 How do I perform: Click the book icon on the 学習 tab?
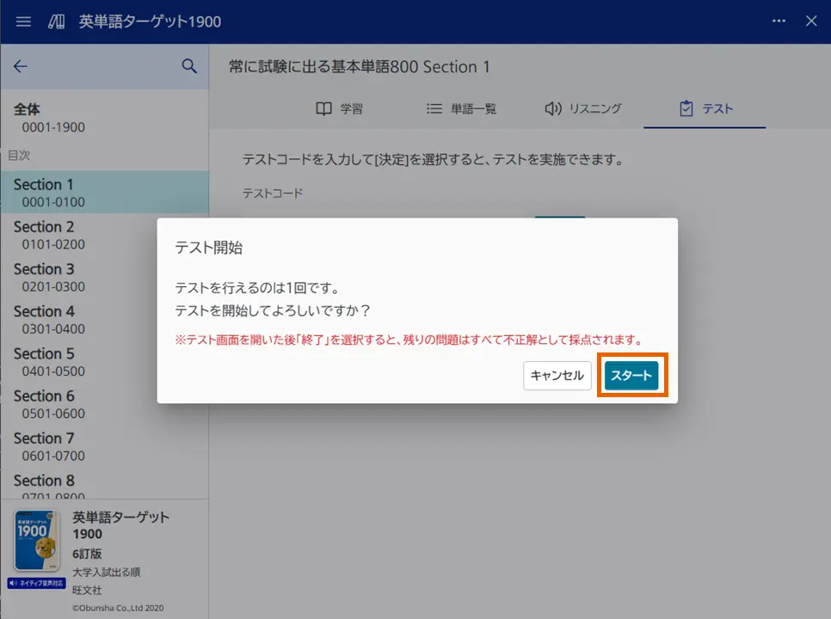[323, 108]
